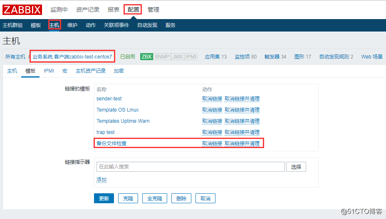
Task: Click the 已启用 status link
Action: (128, 57)
